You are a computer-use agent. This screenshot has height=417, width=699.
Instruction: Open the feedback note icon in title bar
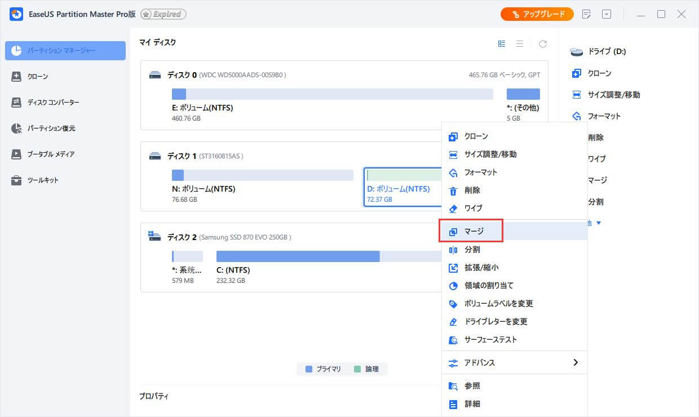[586, 14]
